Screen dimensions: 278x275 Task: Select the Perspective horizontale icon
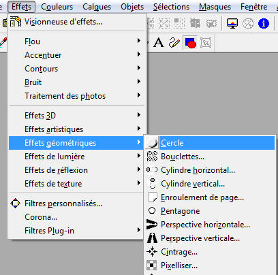click(152, 225)
